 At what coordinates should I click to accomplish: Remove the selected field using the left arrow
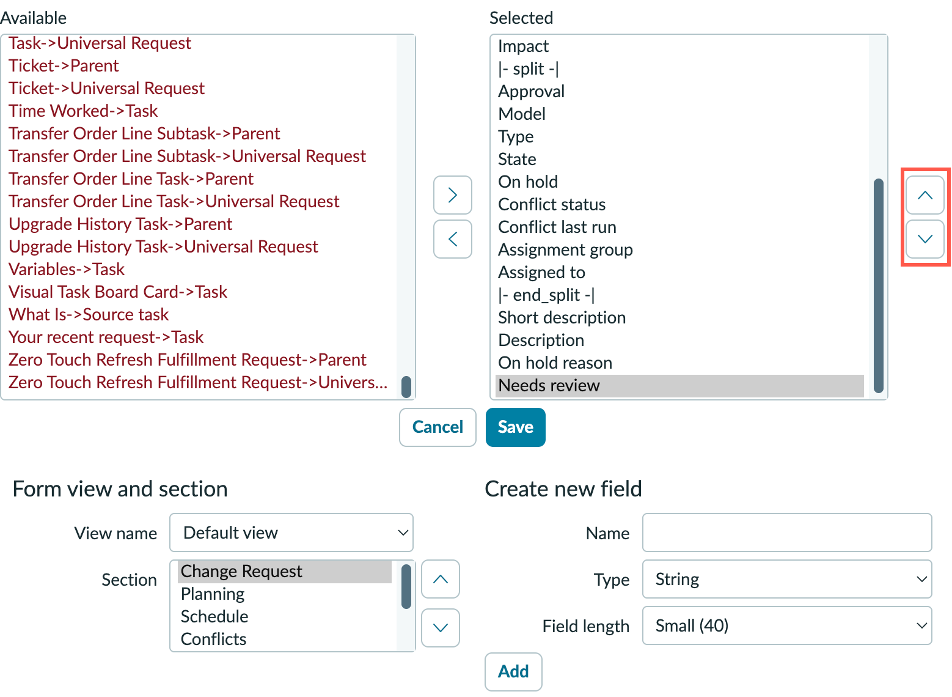pyautogui.click(x=453, y=239)
